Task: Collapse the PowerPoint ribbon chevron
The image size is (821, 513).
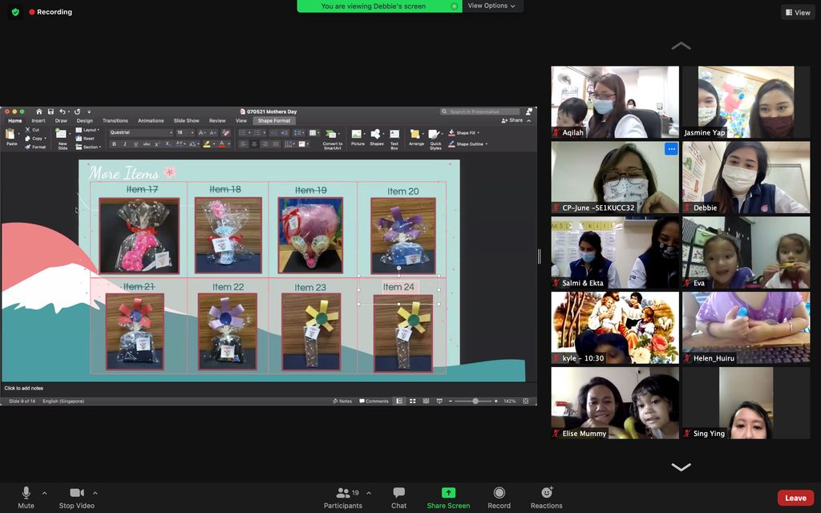Action: pos(529,120)
